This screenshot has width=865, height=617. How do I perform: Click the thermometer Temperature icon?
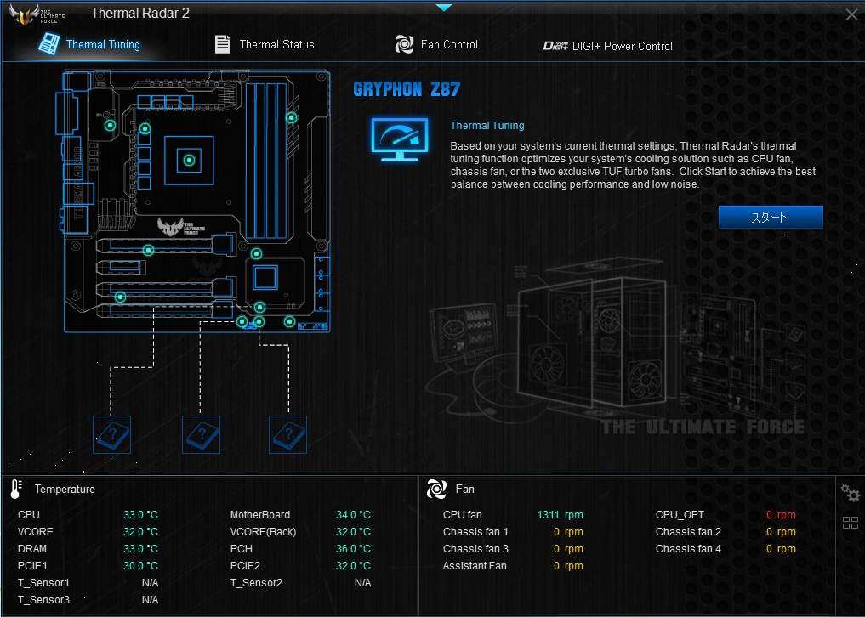pos(16,489)
